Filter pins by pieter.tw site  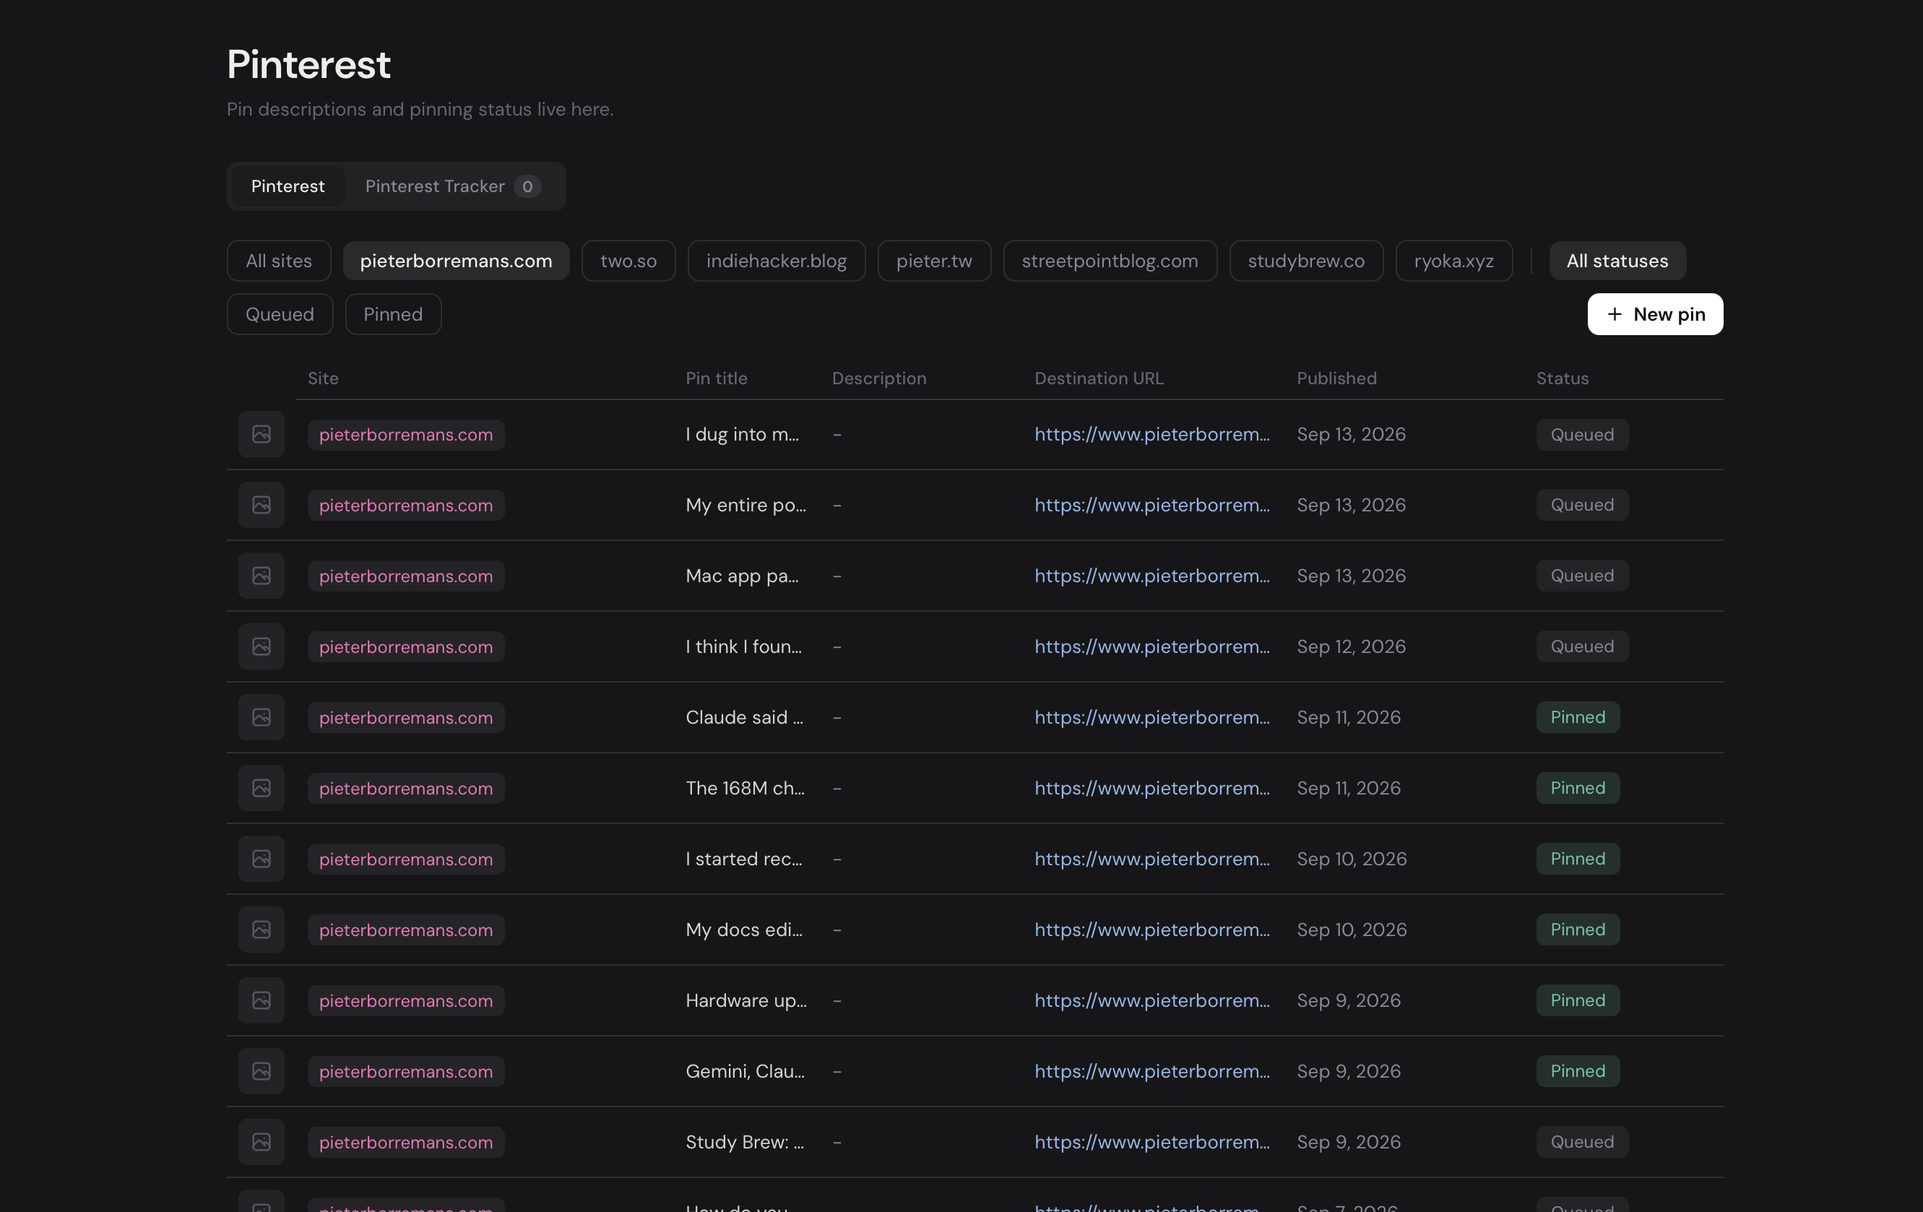[x=934, y=261]
